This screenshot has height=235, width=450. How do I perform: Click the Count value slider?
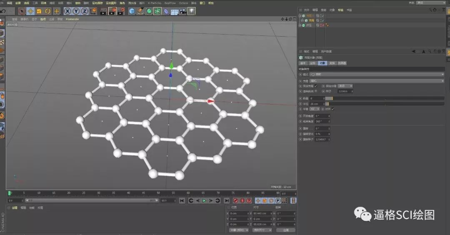[x=385, y=98]
